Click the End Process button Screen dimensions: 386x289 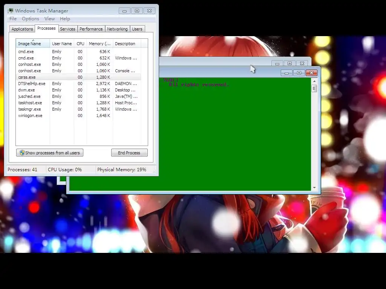(129, 153)
